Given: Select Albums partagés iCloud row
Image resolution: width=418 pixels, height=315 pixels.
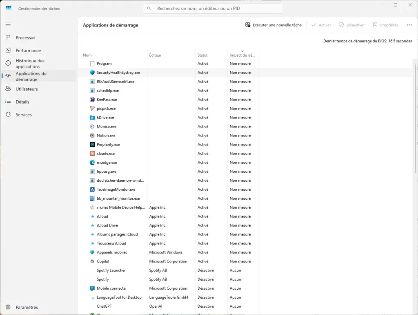Looking at the screenshot, I should pos(245,234).
